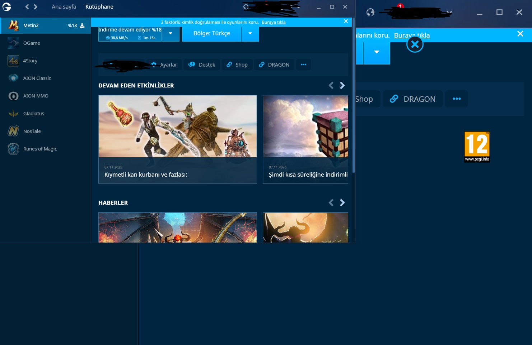Open the Ayarlar settings tab
532x345 pixels.
point(164,64)
